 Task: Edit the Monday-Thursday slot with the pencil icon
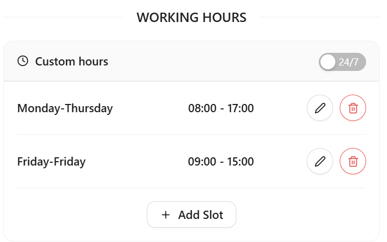click(319, 108)
